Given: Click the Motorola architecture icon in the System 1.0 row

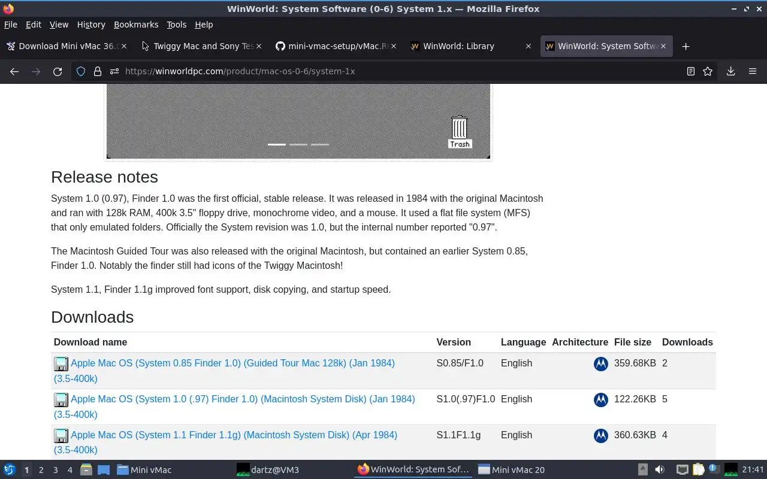Looking at the screenshot, I should pos(601,399).
